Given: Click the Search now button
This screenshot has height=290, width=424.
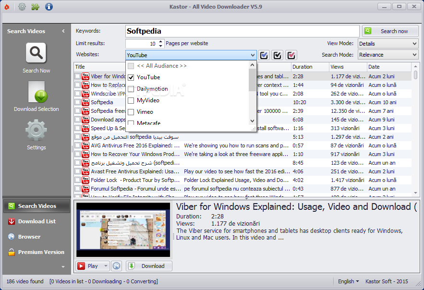Looking at the screenshot, I should [390, 31].
